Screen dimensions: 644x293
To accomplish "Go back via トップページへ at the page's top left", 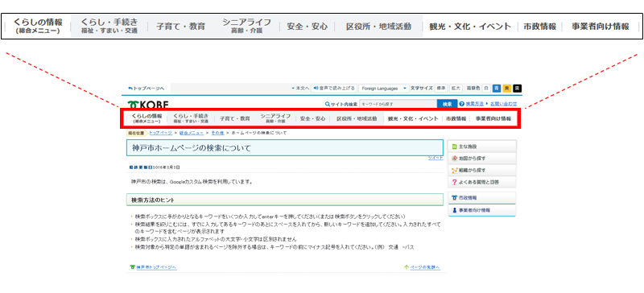I will click(x=147, y=88).
